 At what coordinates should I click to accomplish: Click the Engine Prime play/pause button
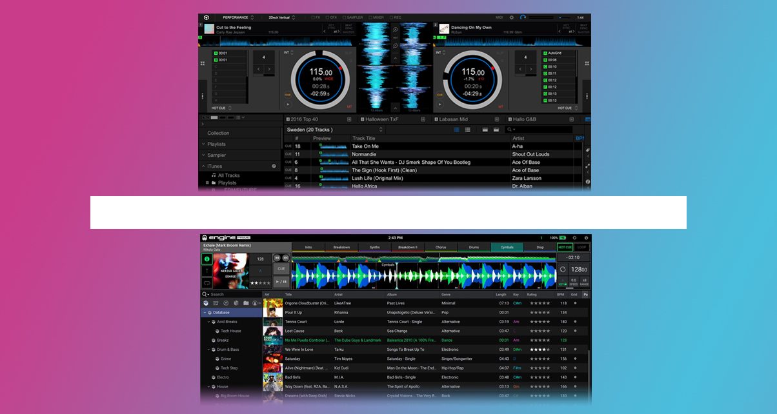[x=281, y=281]
